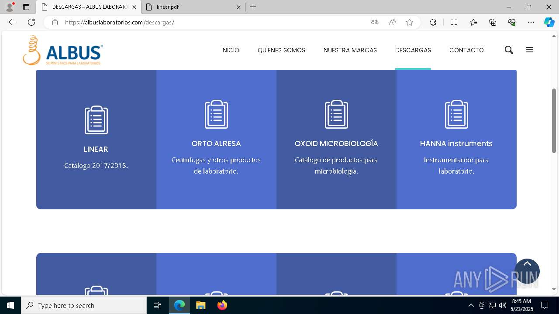The image size is (559, 314).
Task: Add page to favorites star
Action: point(410,22)
